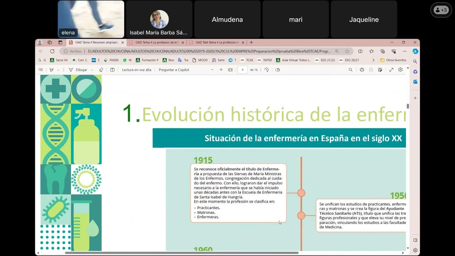Open the PDF table of contents panel

[x=41, y=70]
